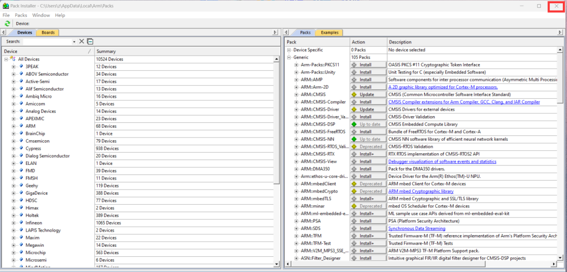
Task: Click the Microchip vendor icon
Action: [x=21, y=253]
